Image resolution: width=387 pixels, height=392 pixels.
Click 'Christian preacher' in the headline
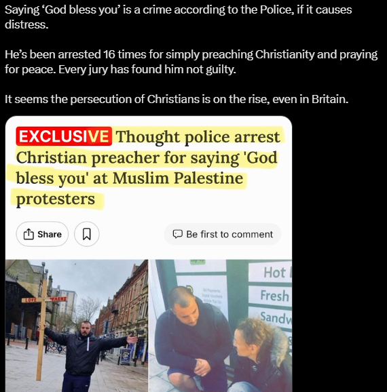click(88, 158)
